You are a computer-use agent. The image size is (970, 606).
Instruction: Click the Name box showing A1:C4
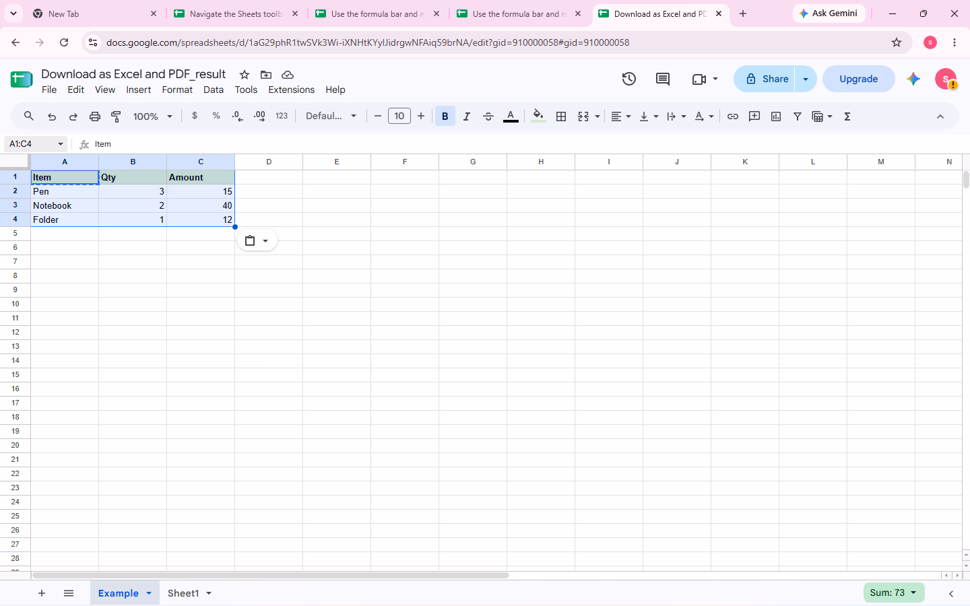[x=36, y=144]
